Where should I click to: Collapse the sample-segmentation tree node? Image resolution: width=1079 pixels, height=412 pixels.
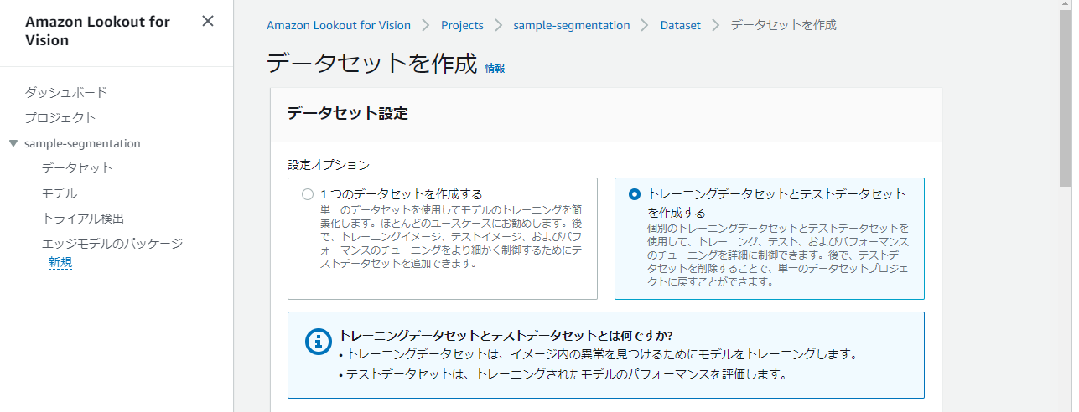(13, 143)
